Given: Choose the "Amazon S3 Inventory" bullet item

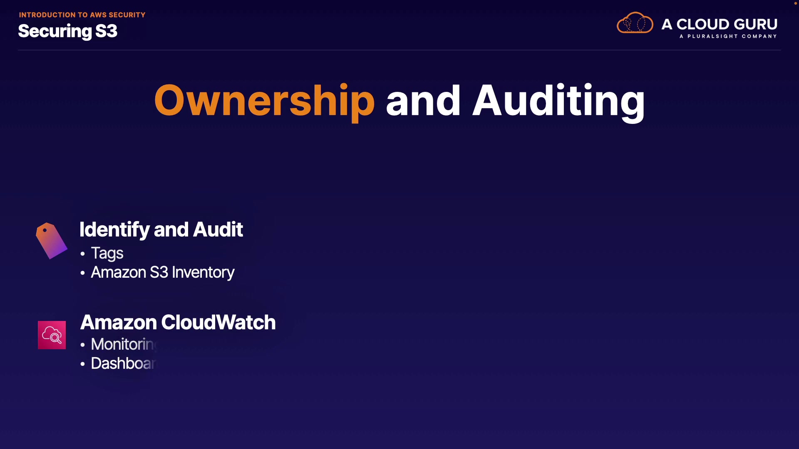Looking at the screenshot, I should pyautogui.click(x=162, y=272).
